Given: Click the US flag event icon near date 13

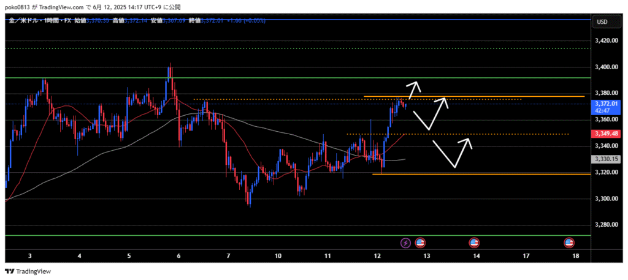Looking at the screenshot, I should [420, 243].
